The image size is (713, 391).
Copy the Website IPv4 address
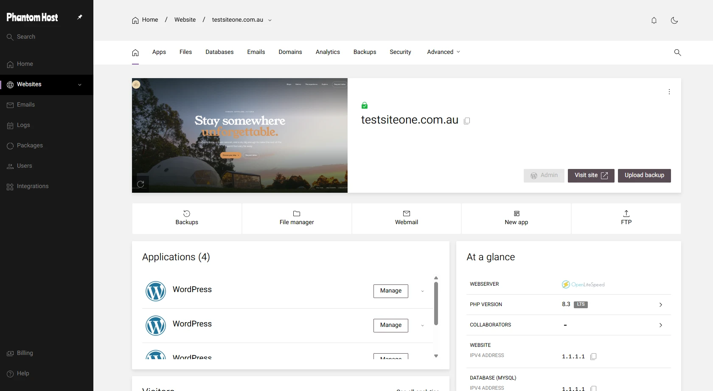click(x=593, y=356)
